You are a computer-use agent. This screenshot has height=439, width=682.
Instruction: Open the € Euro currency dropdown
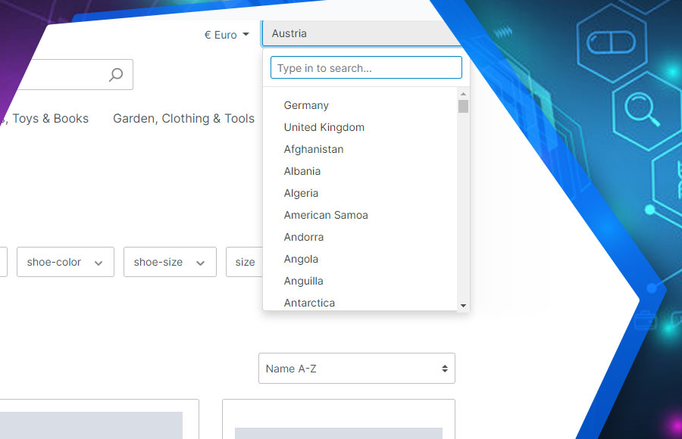coord(225,34)
